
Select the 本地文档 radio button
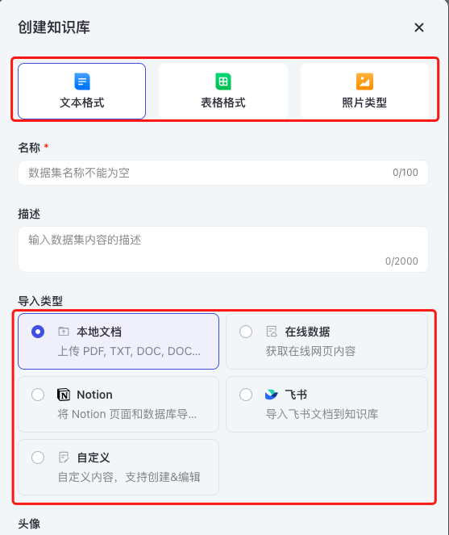38,332
